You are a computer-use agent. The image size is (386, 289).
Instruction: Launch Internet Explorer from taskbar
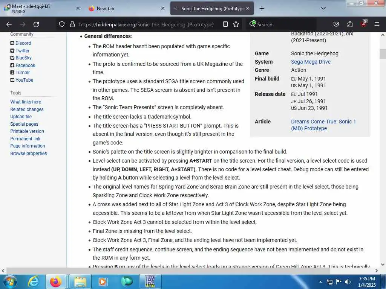click(33, 281)
